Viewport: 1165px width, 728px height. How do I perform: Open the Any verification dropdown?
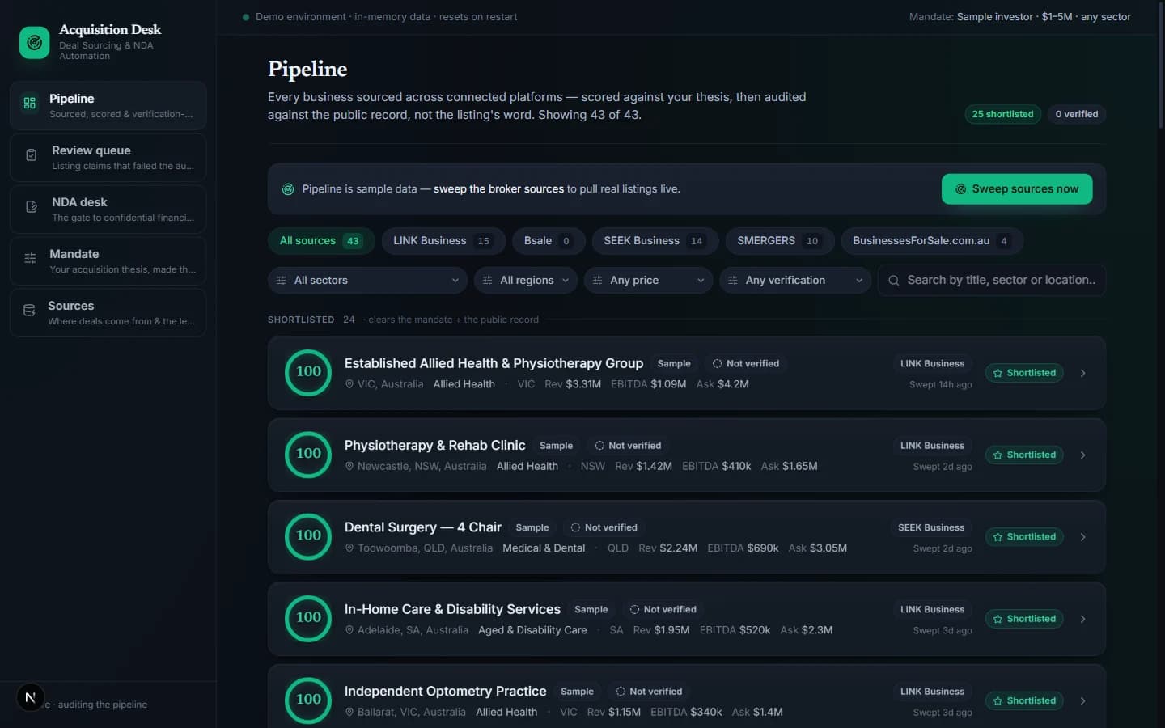pos(795,281)
